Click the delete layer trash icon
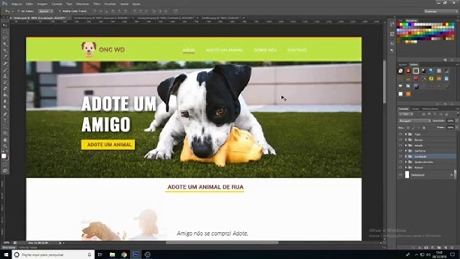The image size is (460, 259). pos(451,247)
